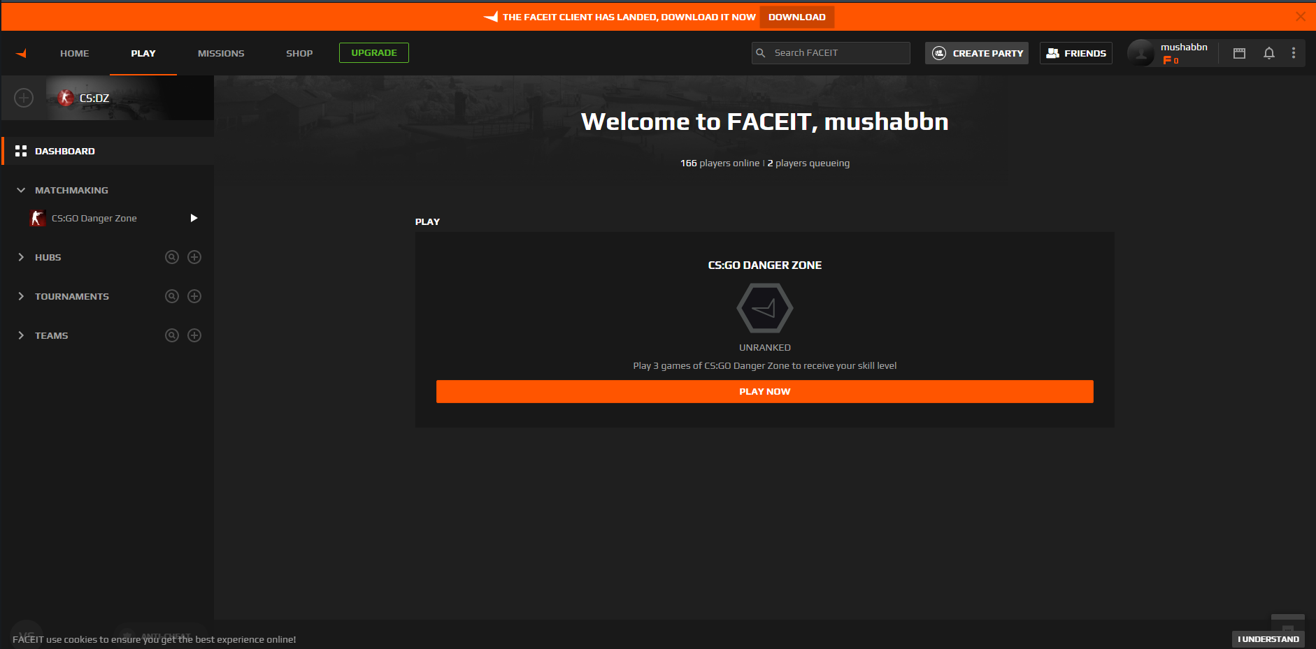Accept cookies with I UNDERSTAND
The height and width of the screenshot is (649, 1316).
1268,639
